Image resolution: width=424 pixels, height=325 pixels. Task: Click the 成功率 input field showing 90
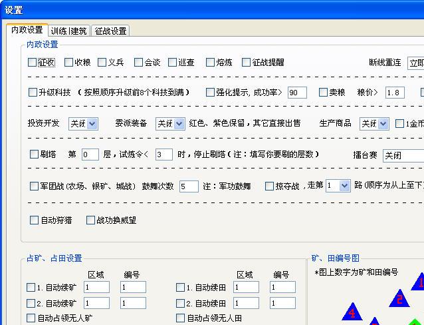[296, 93]
